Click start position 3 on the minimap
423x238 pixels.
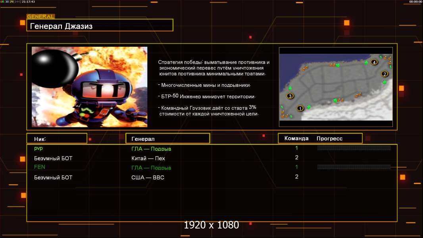[x=290, y=96]
